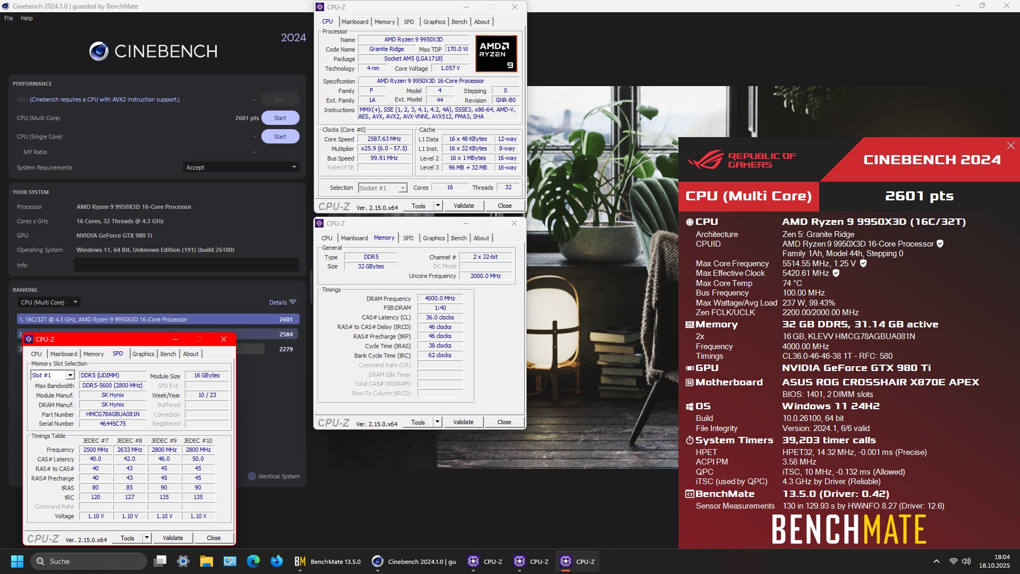Expand the Slot #1 memory slot dropdown

tap(70, 375)
